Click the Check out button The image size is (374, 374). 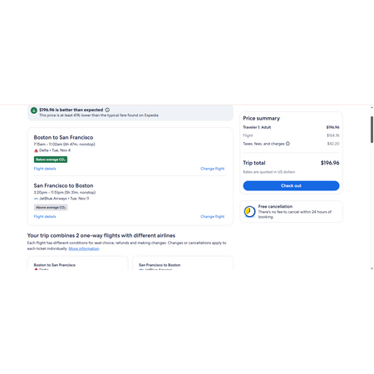click(x=291, y=185)
